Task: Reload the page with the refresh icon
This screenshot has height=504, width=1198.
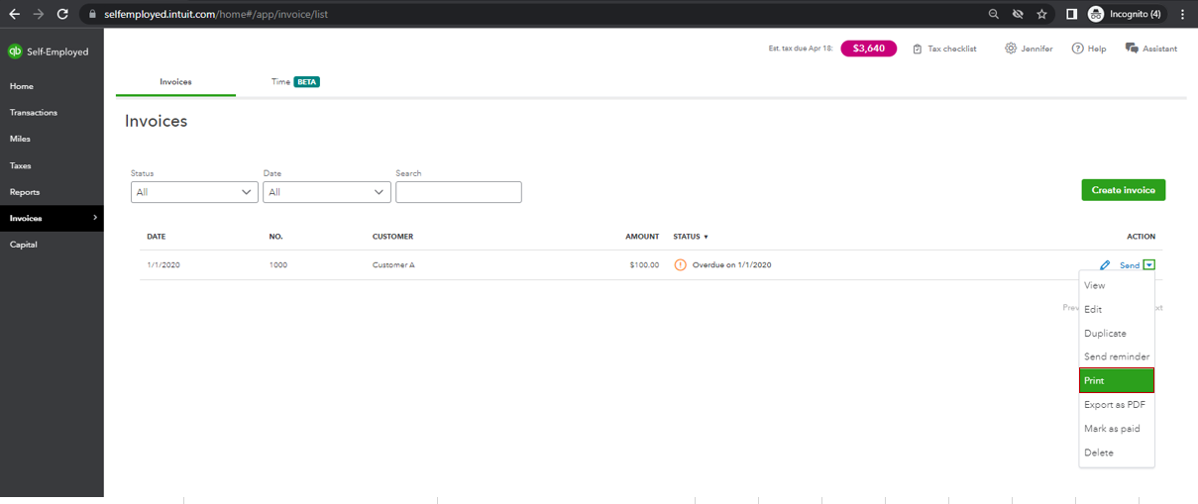Action: pos(62,14)
